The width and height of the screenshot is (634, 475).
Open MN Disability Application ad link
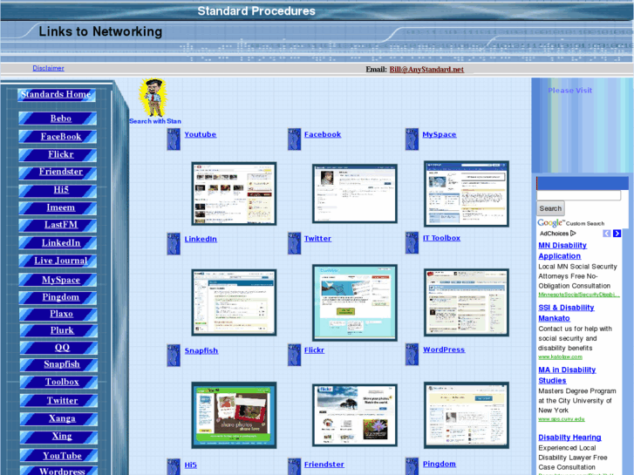[562, 251]
